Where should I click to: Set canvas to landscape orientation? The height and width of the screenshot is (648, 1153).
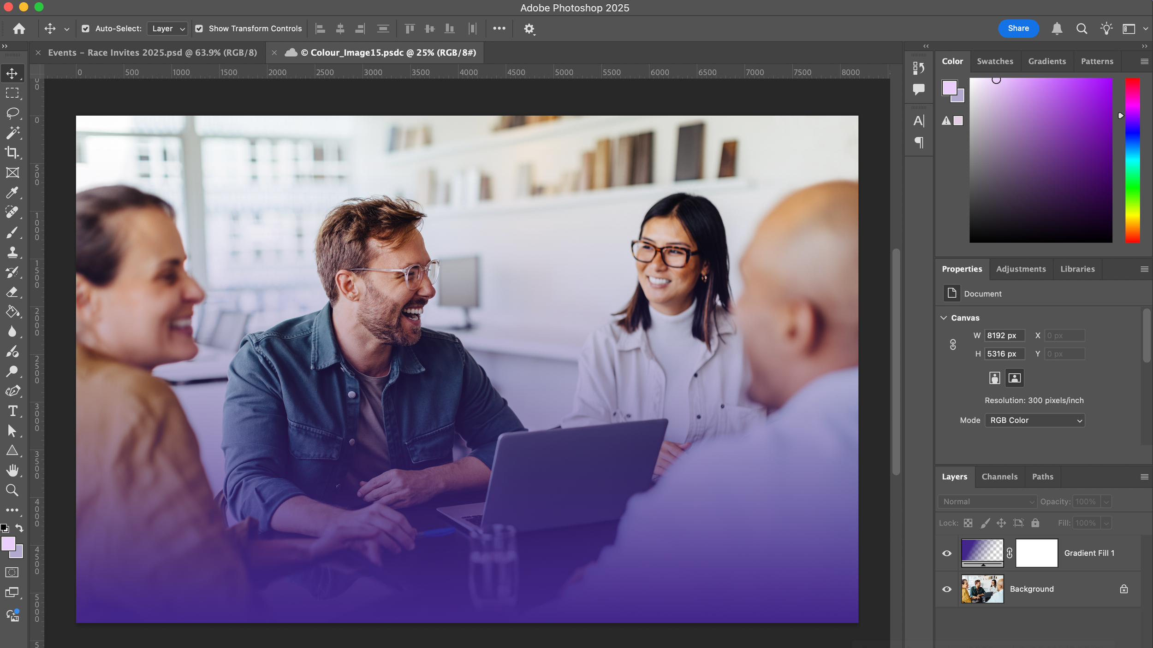[1014, 378]
